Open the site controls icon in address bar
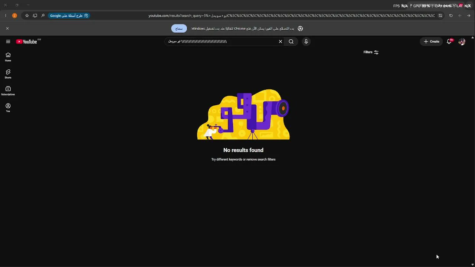Image resolution: width=475 pixels, height=267 pixels. tap(440, 16)
